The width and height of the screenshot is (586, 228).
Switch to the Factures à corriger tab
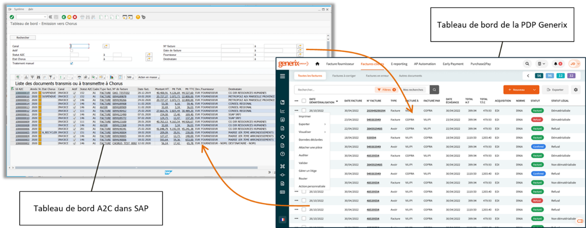(x=344, y=76)
